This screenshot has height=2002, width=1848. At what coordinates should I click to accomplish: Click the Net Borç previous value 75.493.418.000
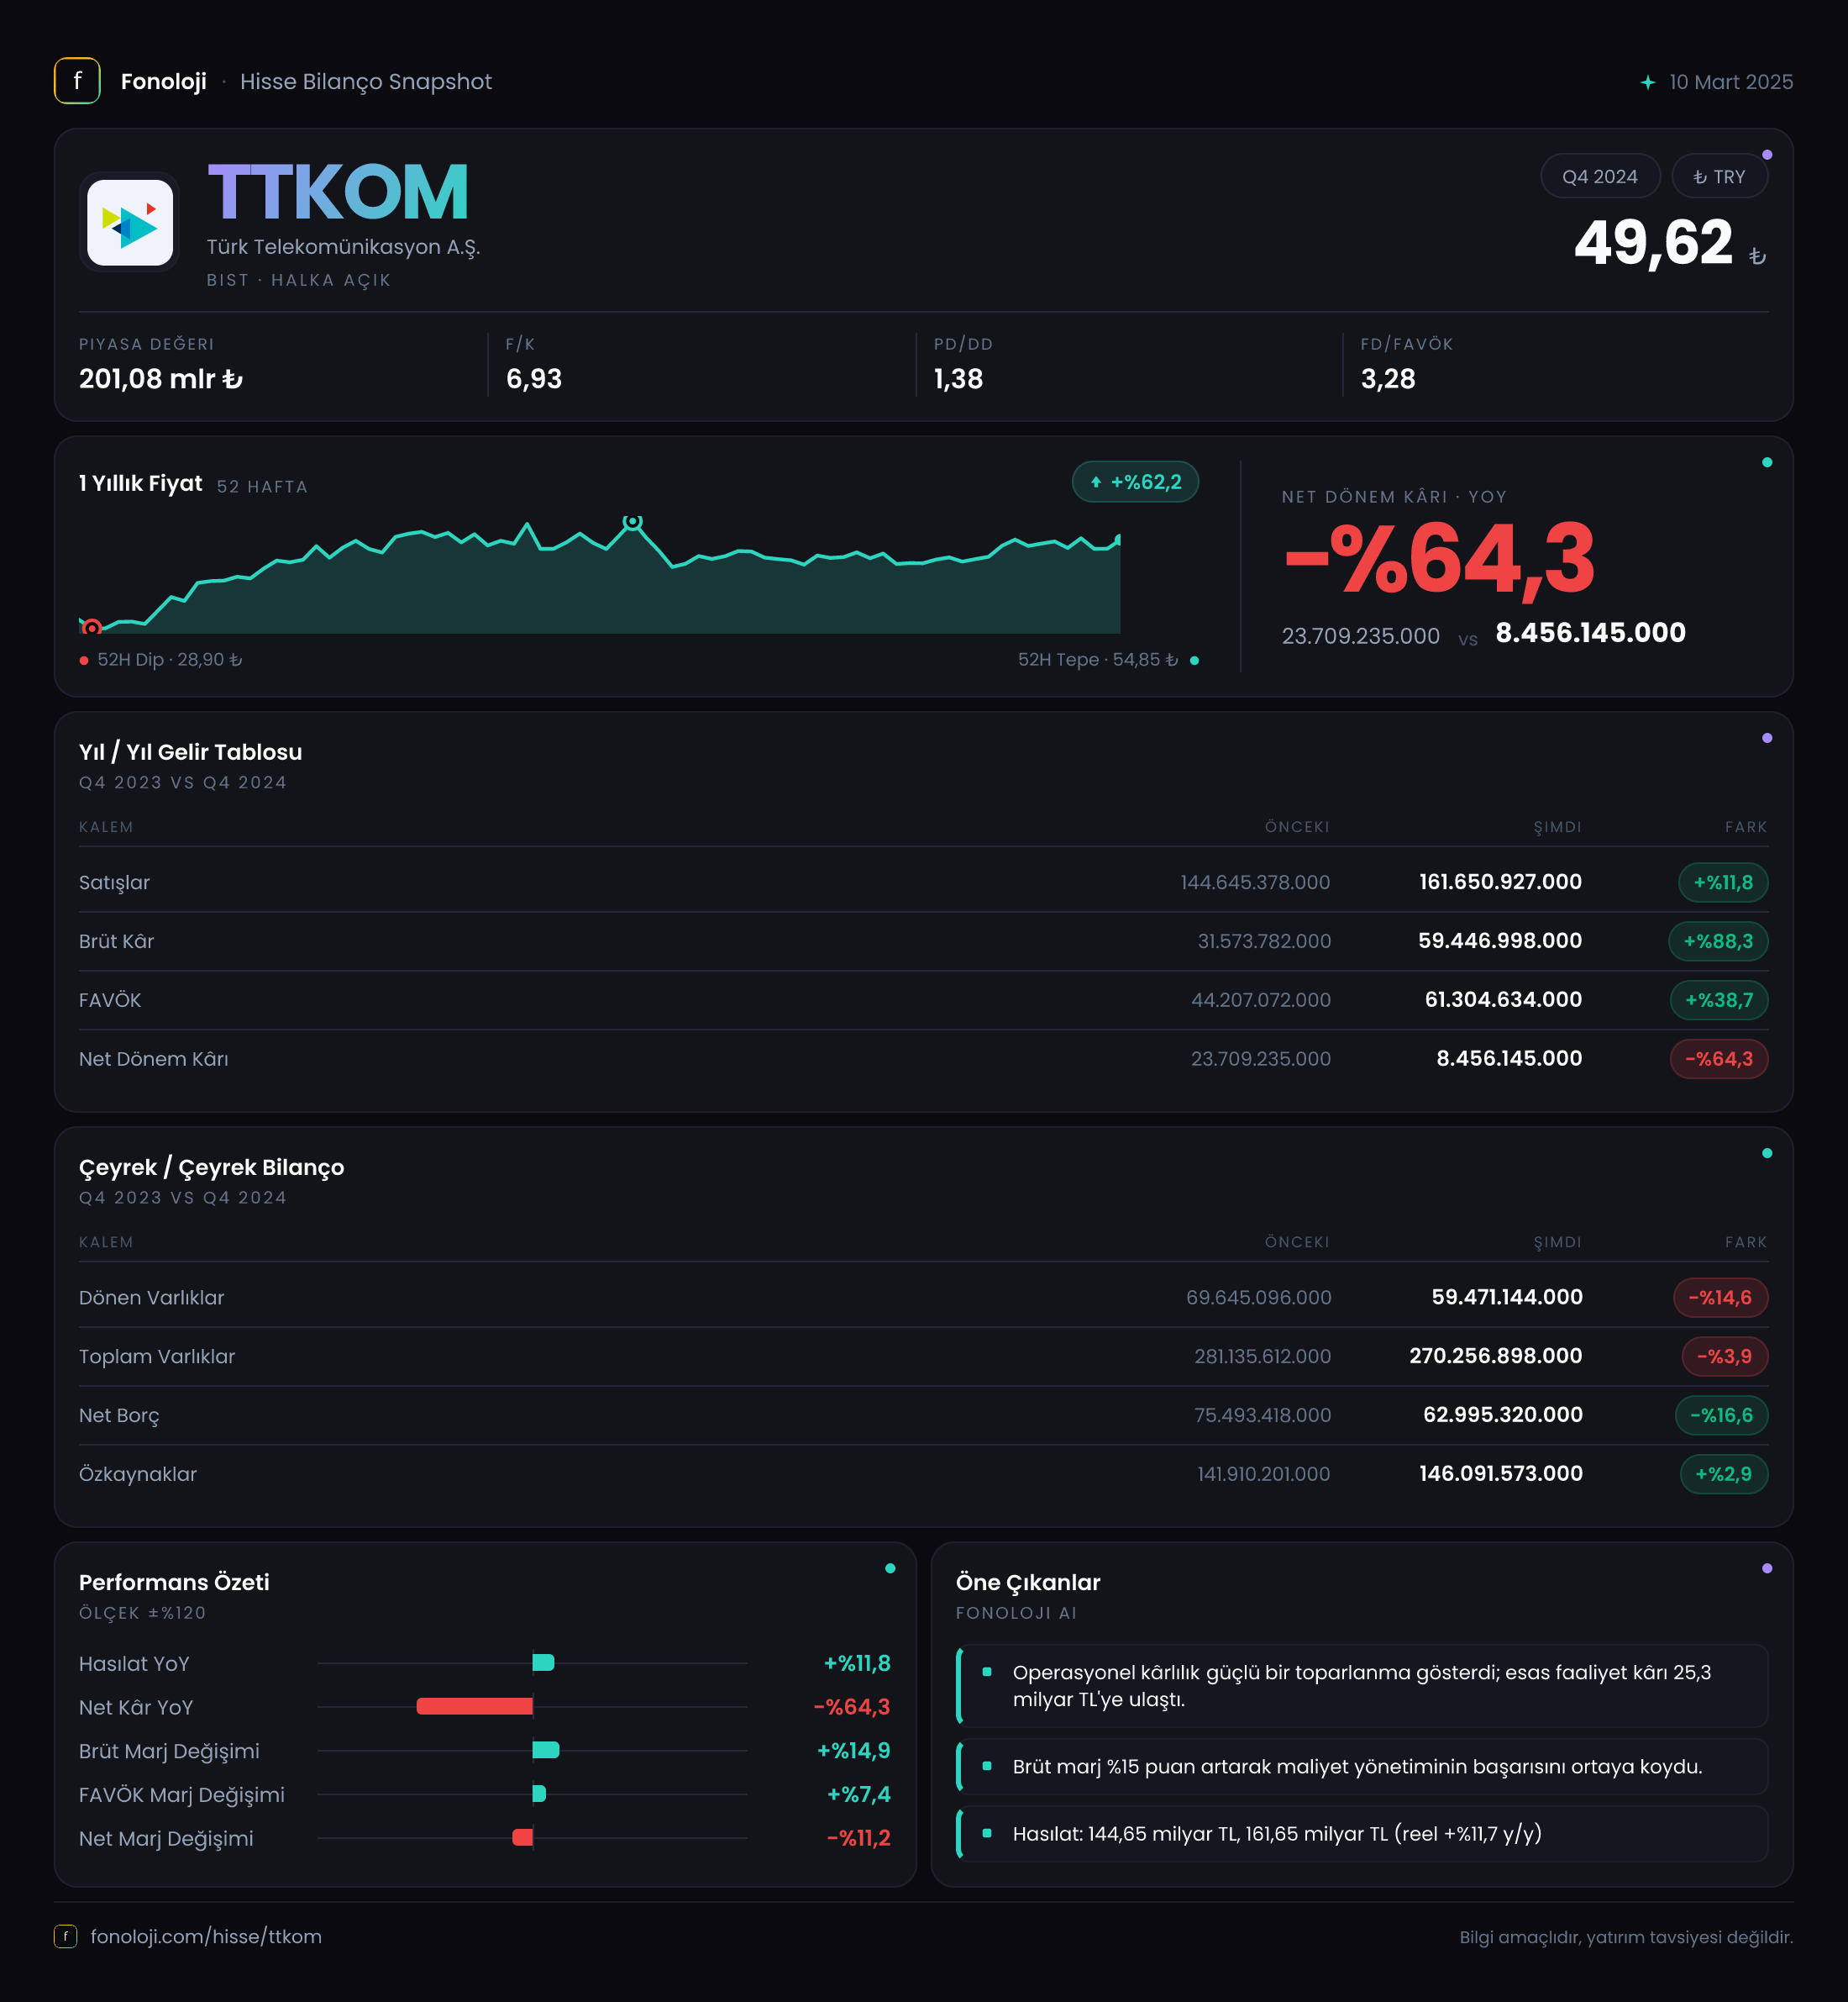click(x=1262, y=1415)
